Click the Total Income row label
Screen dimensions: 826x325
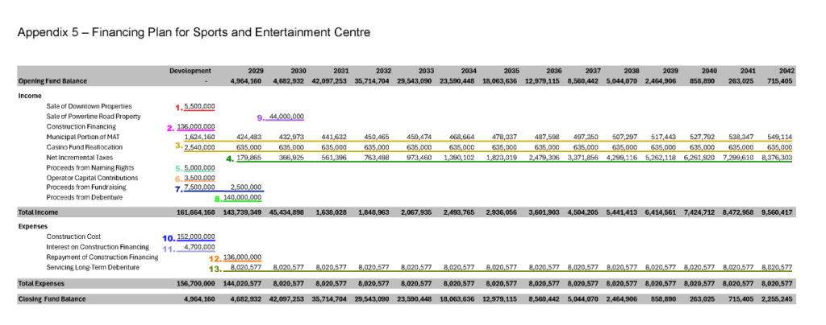click(x=38, y=212)
